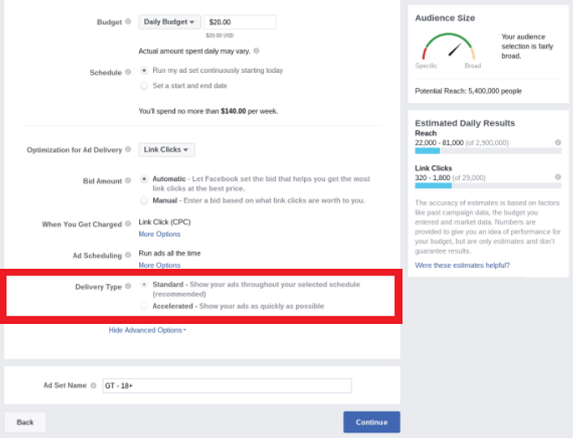Click the '$20.00 USD' caption under budget

pyautogui.click(x=219, y=35)
